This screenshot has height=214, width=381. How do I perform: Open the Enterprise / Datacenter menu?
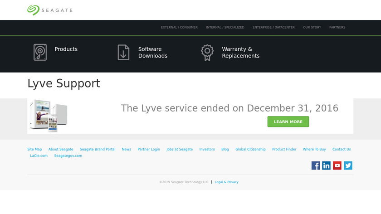274,28
